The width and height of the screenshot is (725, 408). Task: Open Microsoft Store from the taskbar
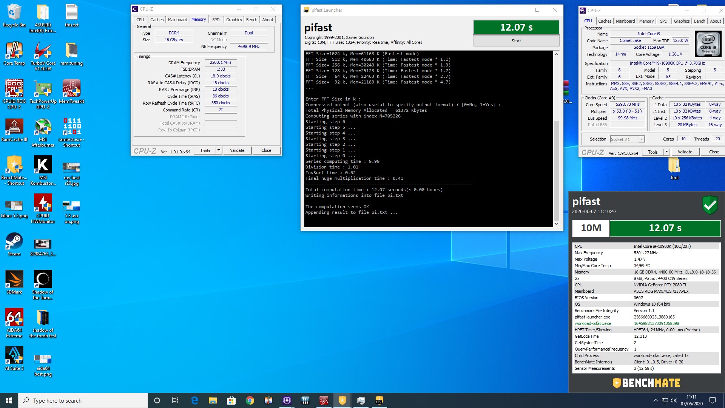(231, 400)
